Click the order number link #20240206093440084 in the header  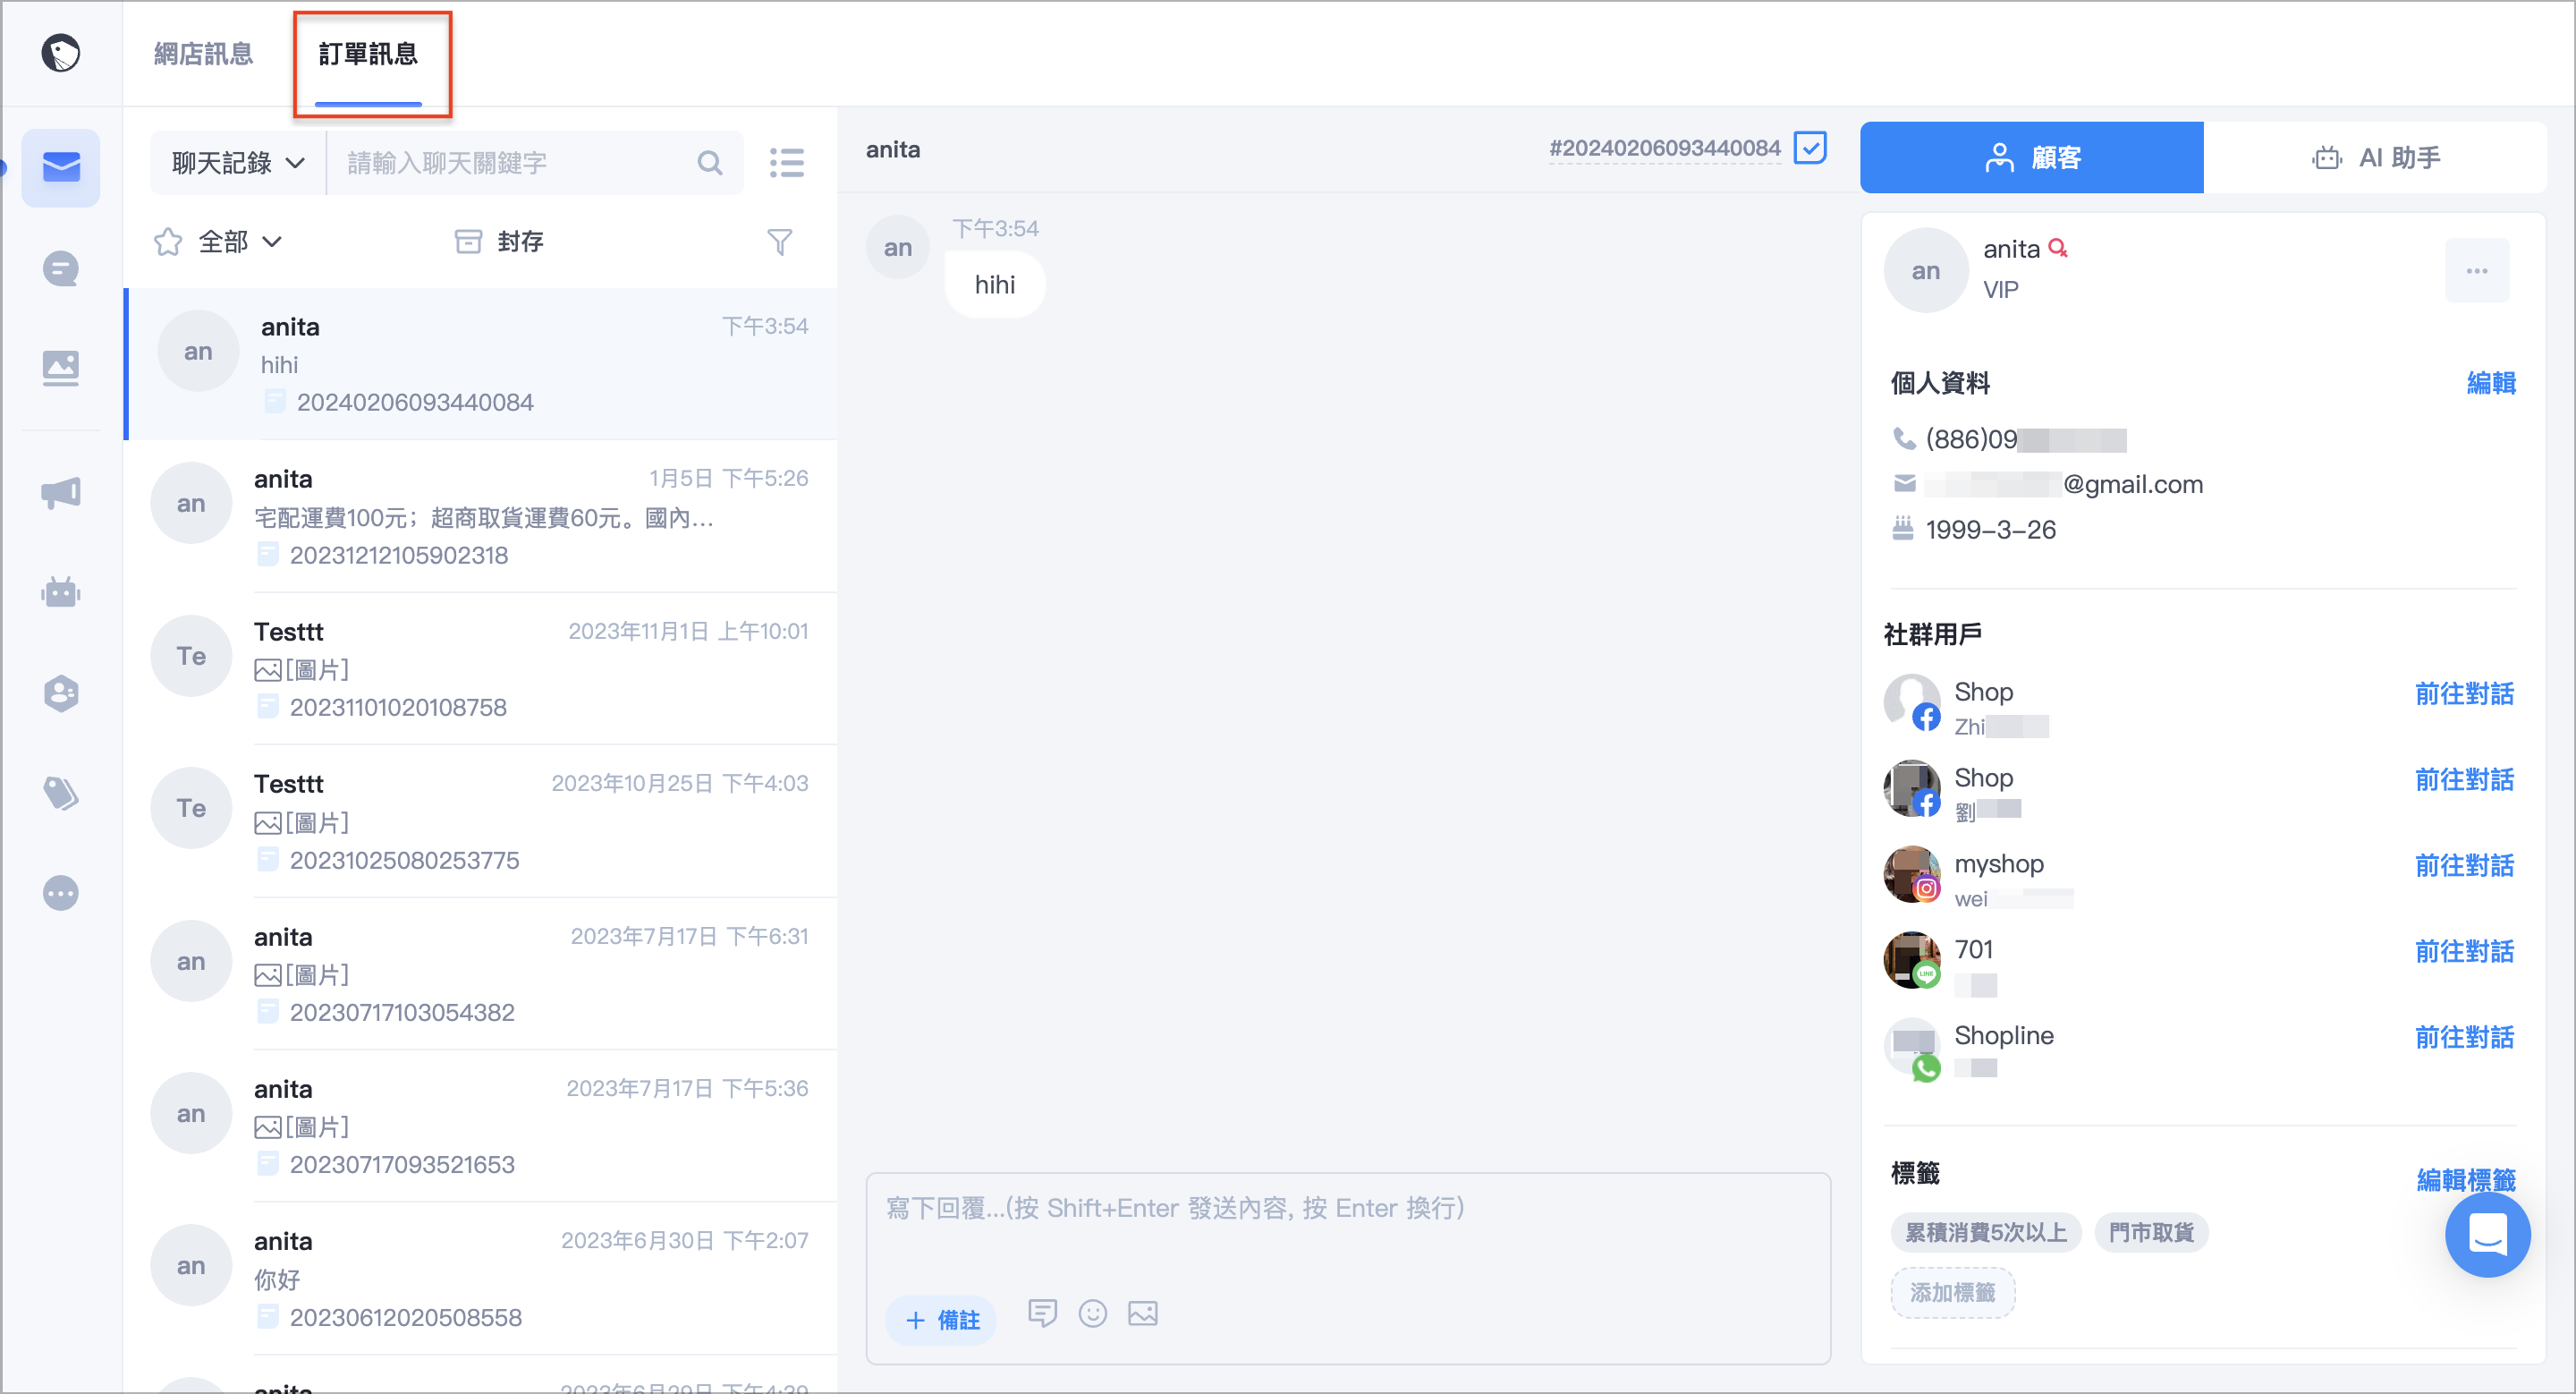tap(1664, 148)
